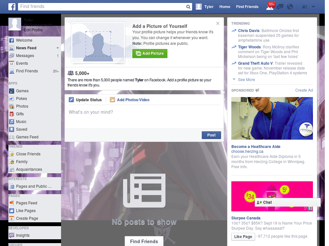Expand the News Feed sort dropdown arrow

pos(58,48)
